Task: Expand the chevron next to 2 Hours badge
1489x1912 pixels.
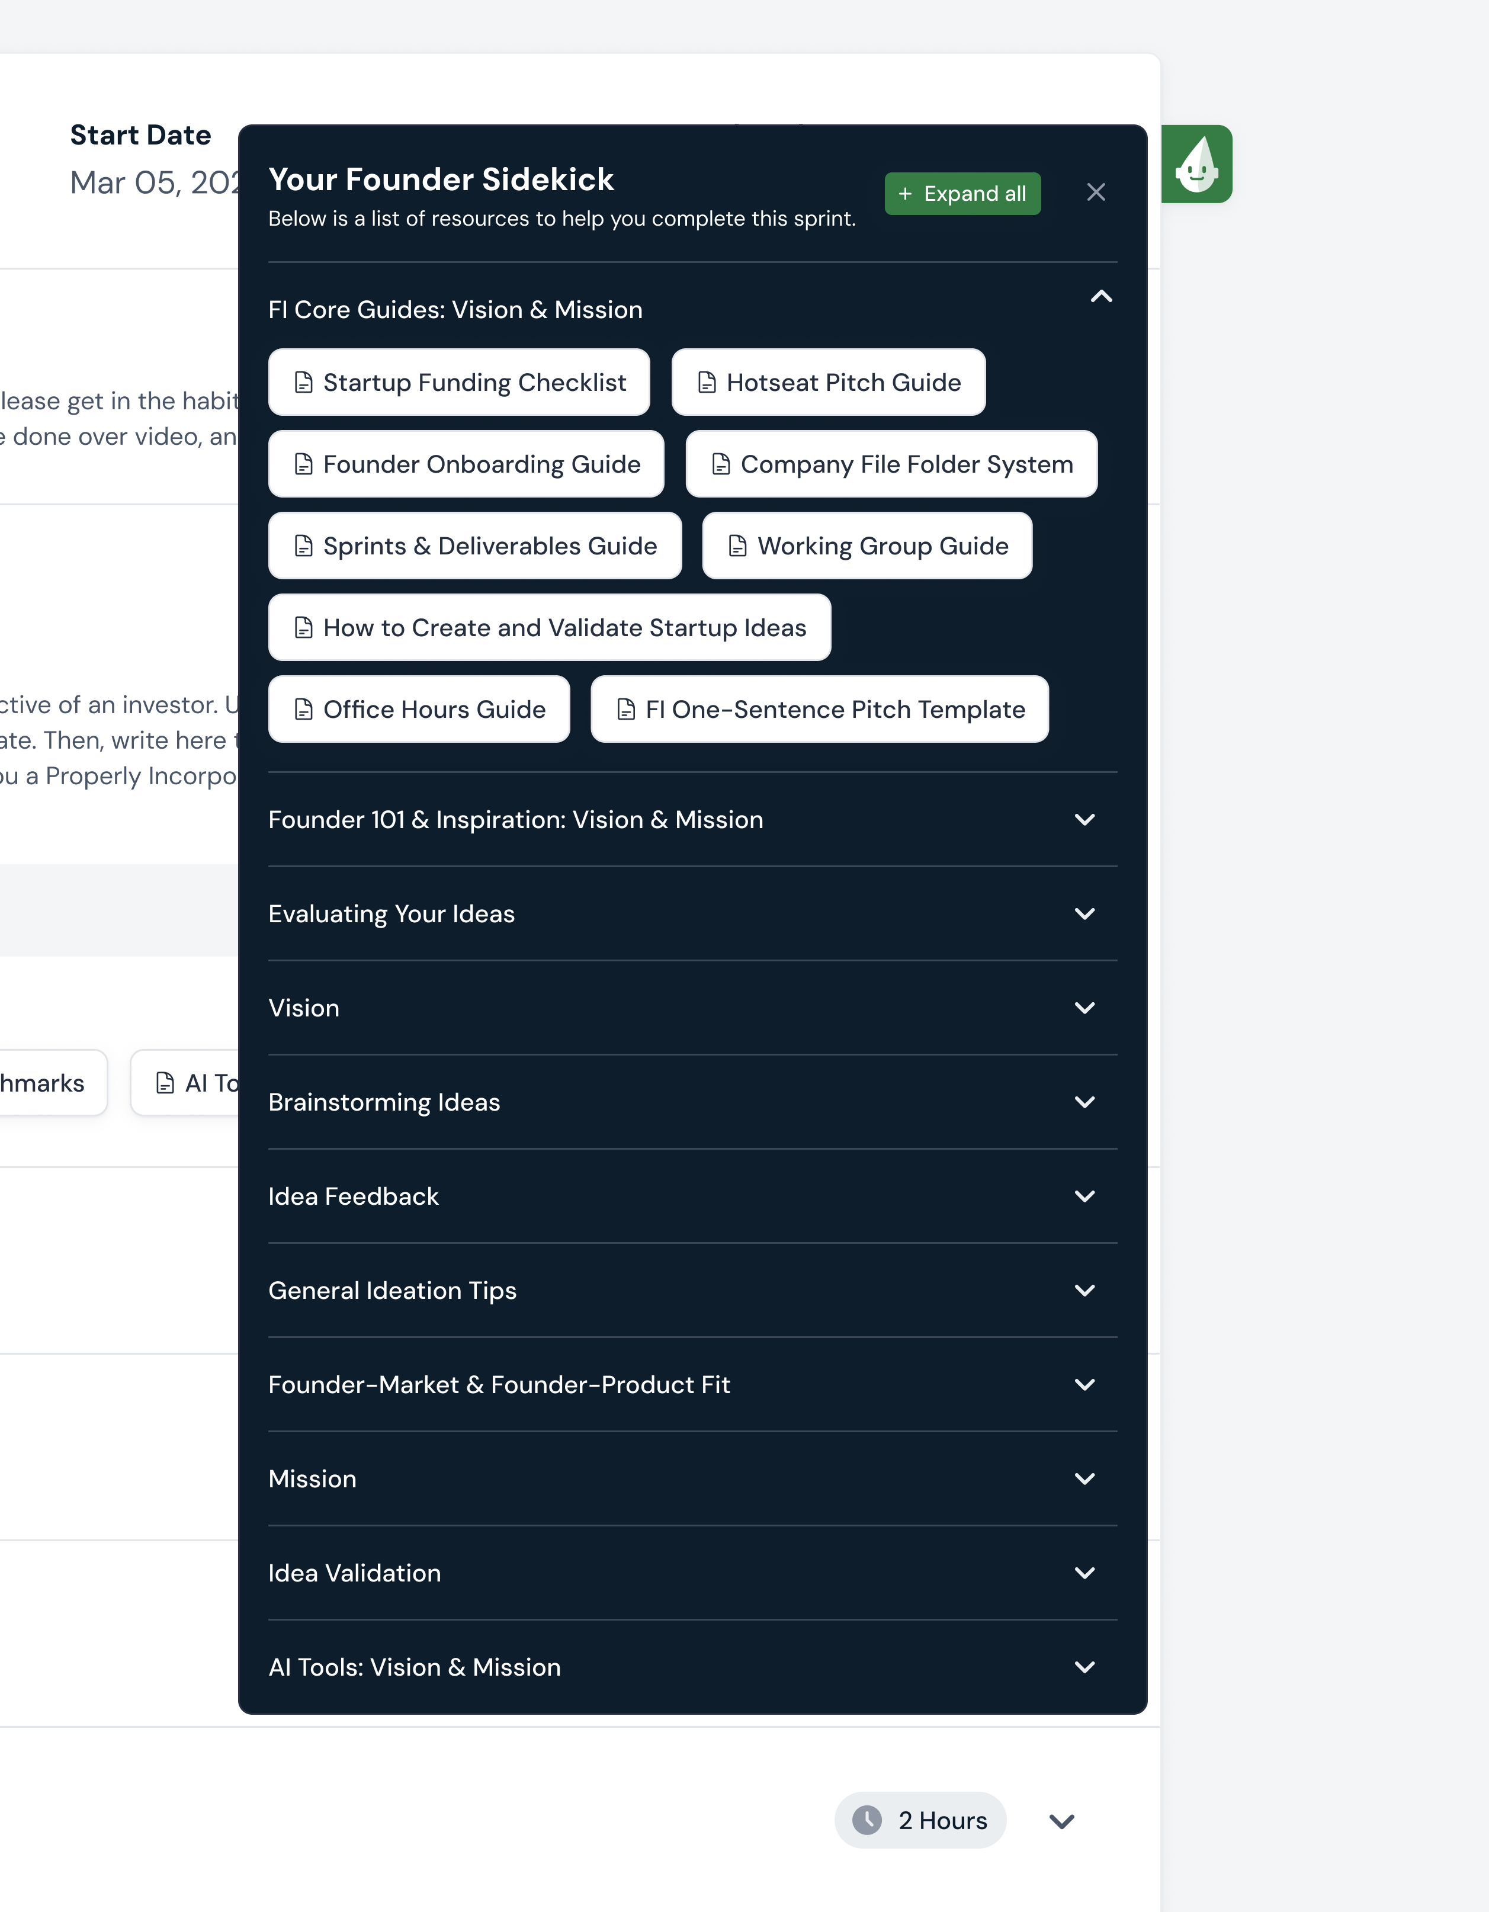Action: click(x=1061, y=1821)
